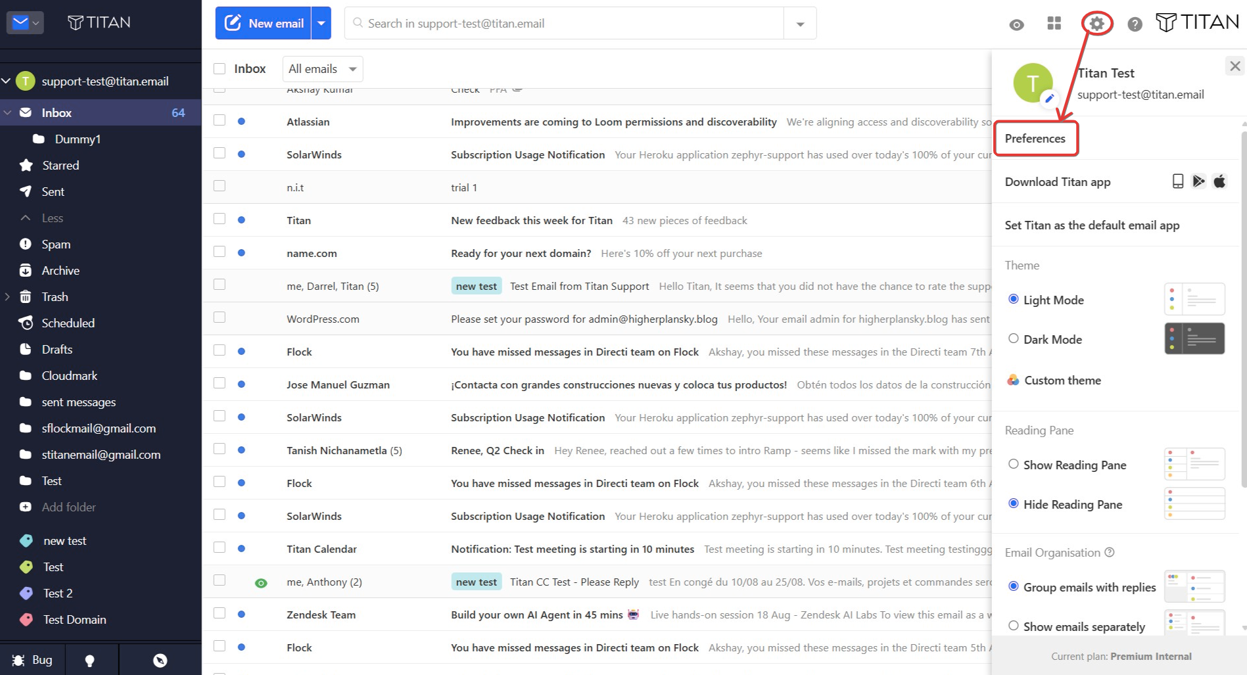
Task: Open the help question mark icon
Action: (1135, 24)
